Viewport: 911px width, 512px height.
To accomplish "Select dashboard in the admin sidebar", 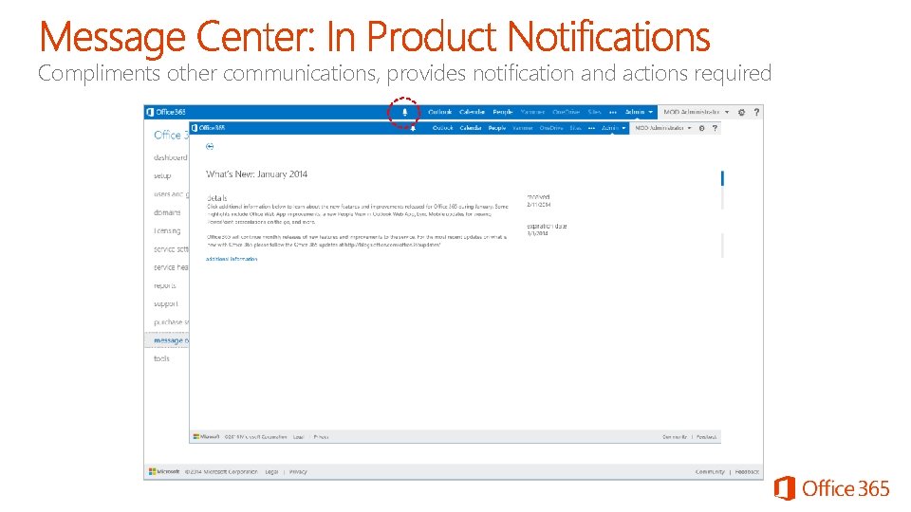I will 170,157.
